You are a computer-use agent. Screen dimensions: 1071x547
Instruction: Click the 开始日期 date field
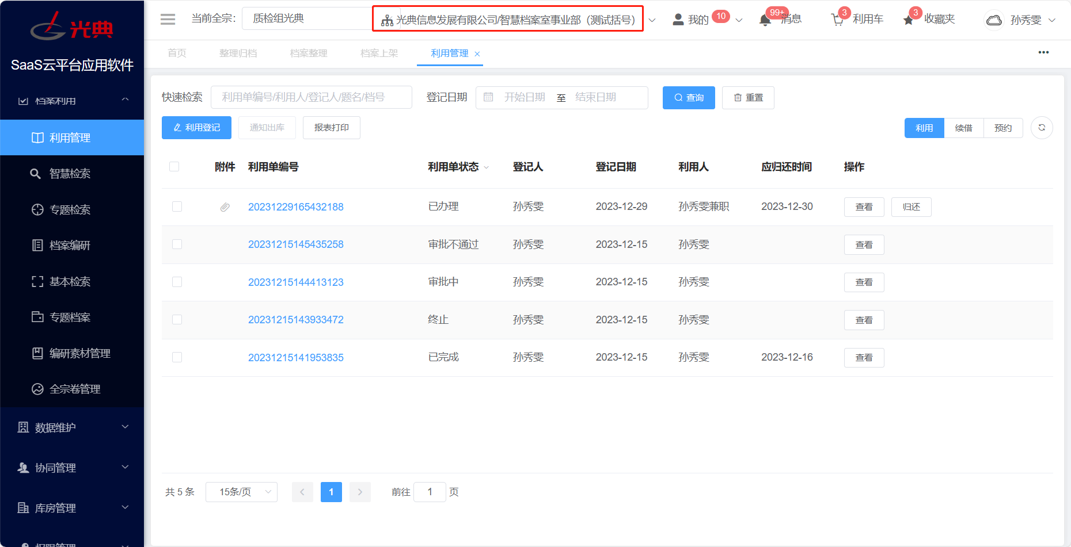525,97
